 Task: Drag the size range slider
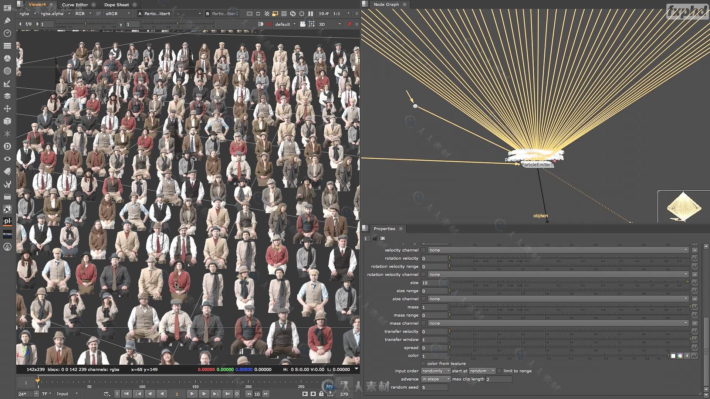pos(449,290)
